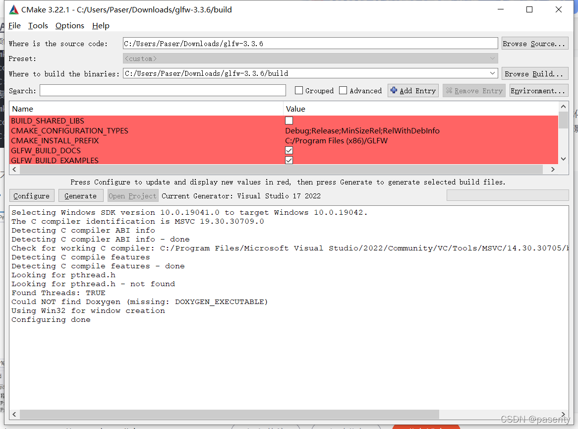The image size is (578, 429).
Task: Open the Preset custom dropdown
Action: (310, 59)
